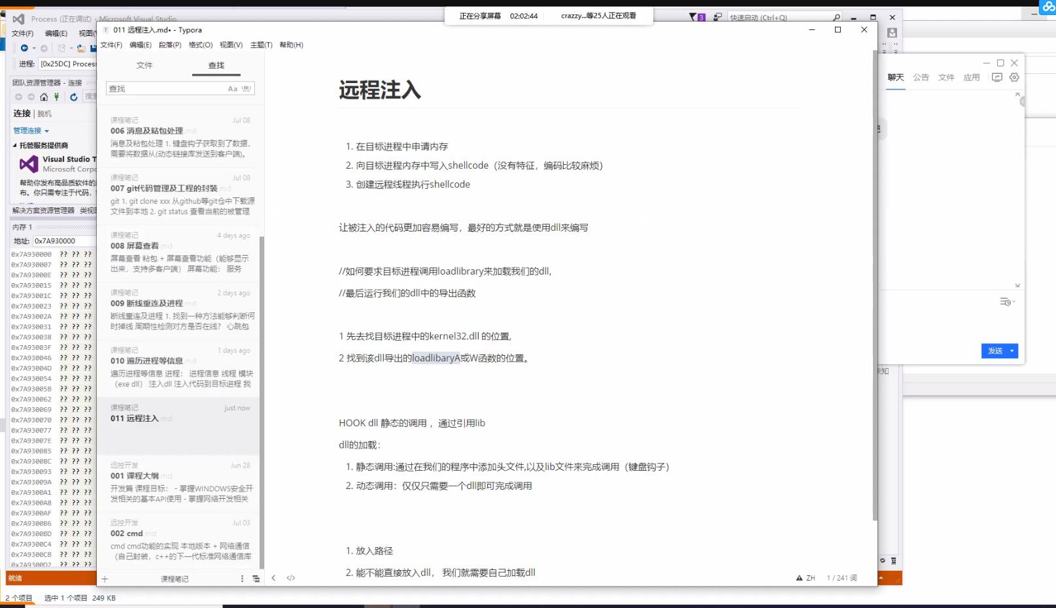This screenshot has height=608, width=1056.
Task: Open the sidebar more options (three dots) icon
Action: [x=242, y=579]
